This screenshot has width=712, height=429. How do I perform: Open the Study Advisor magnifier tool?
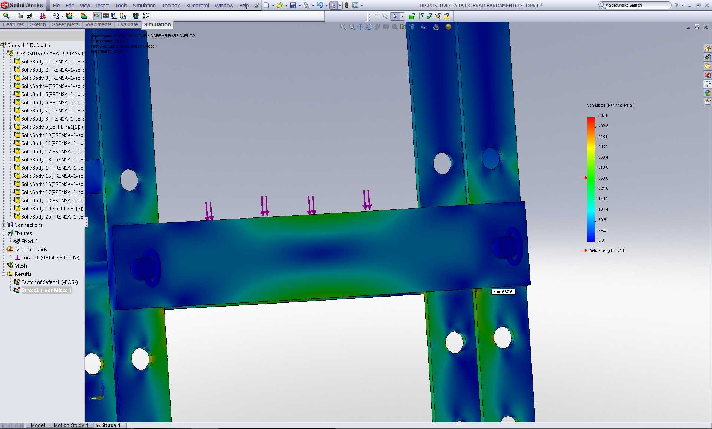[6, 16]
